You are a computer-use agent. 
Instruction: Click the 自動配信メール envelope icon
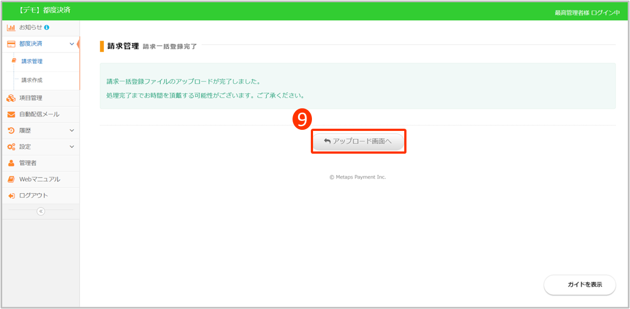[x=11, y=114]
